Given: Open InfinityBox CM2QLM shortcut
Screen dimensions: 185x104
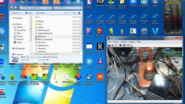Looking at the screenshot, I should pyautogui.click(x=100, y=19).
